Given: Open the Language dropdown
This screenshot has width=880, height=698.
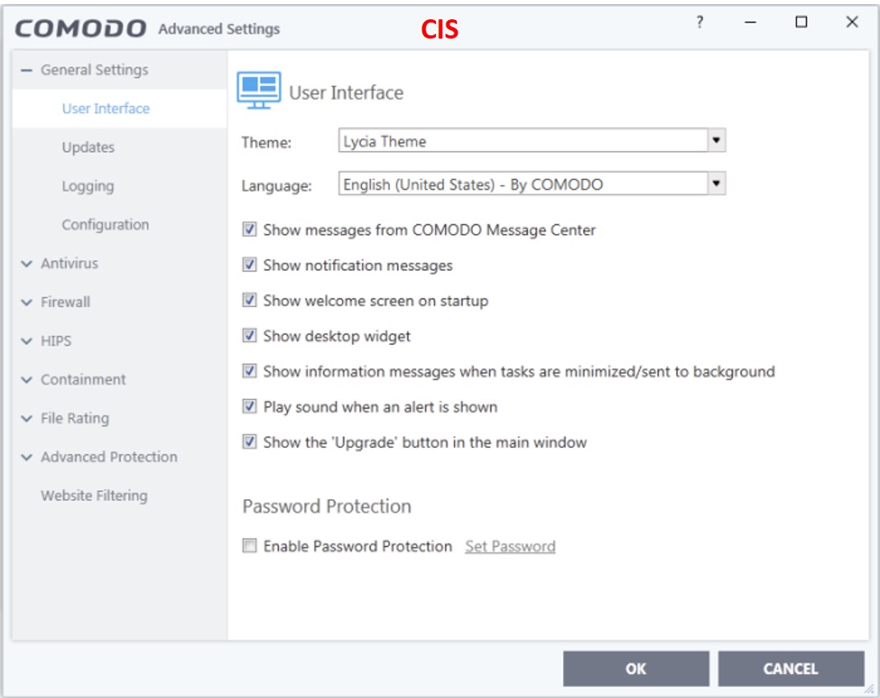Looking at the screenshot, I should pos(716,184).
